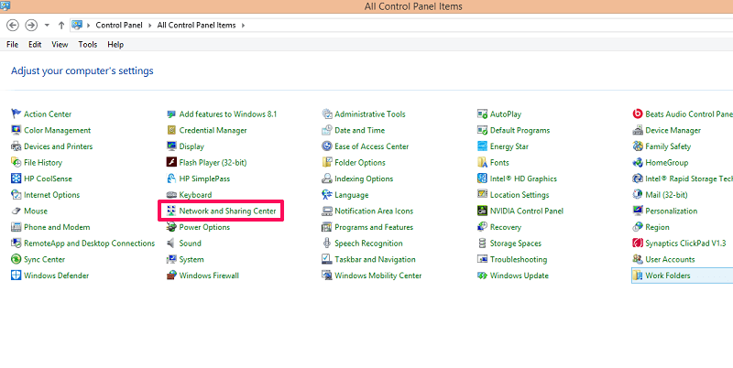This screenshot has height=368, width=733.
Task: Go back with the Back arrow button
Action: (13, 26)
